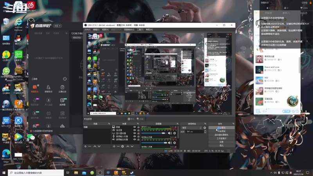Toggle visibility of the audio output capture source
This screenshot has width=313, height=176.
pos(135,139)
